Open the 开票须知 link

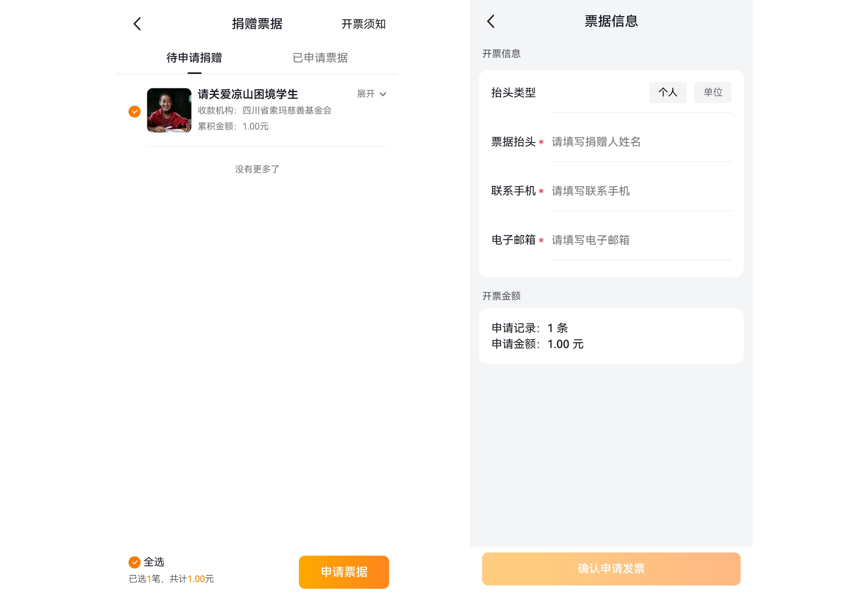363,24
